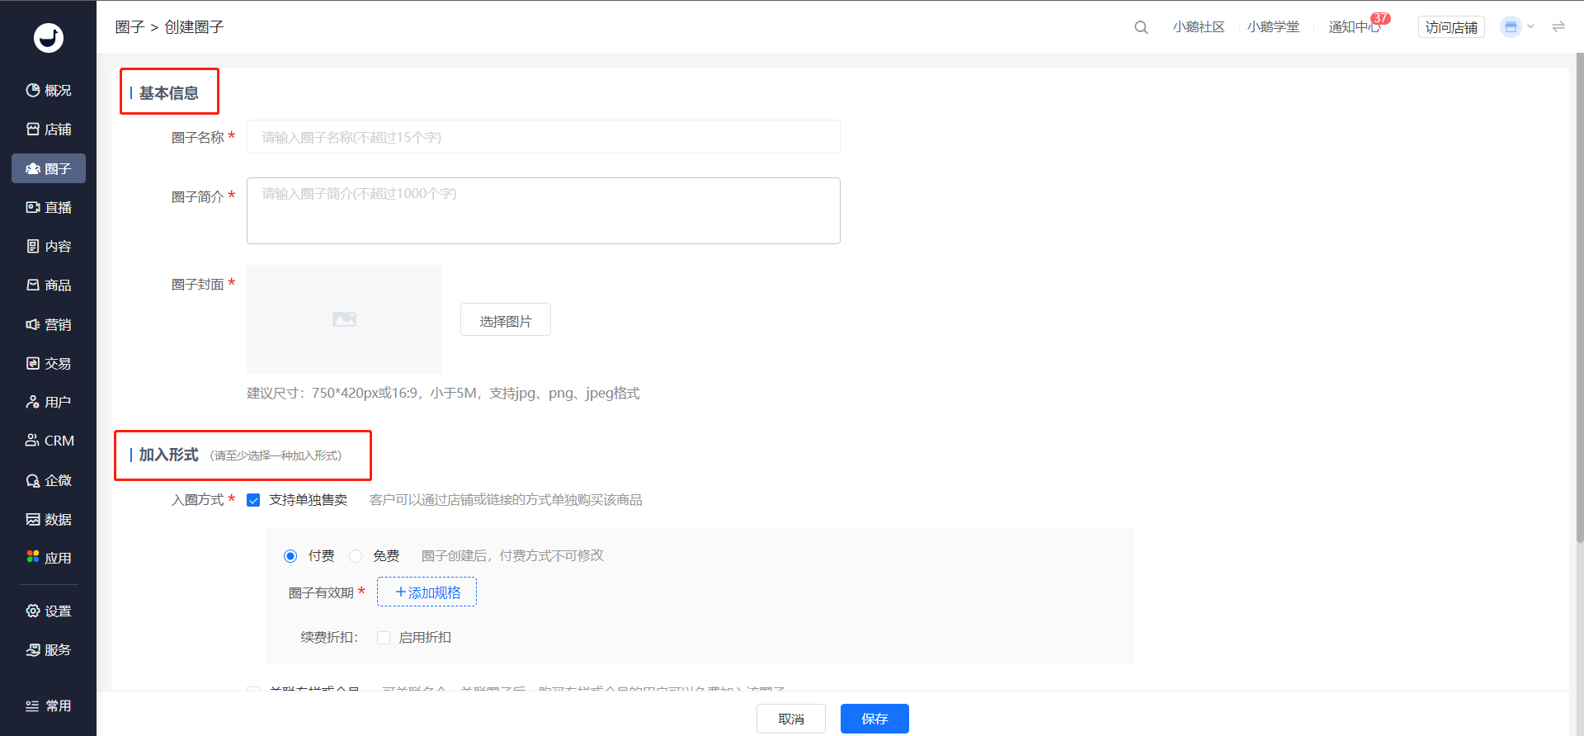The image size is (1584, 736).
Task: Navigate to 圈子 breadcrumb
Action: tap(130, 27)
